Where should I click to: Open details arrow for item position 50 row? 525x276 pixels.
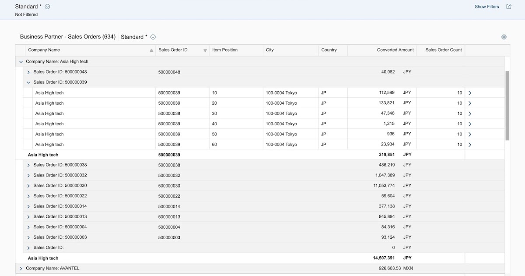[x=469, y=134]
